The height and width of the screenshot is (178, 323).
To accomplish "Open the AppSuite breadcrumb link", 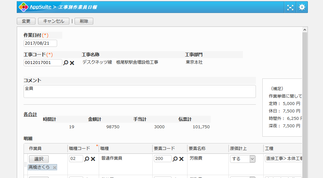I will [40, 7].
